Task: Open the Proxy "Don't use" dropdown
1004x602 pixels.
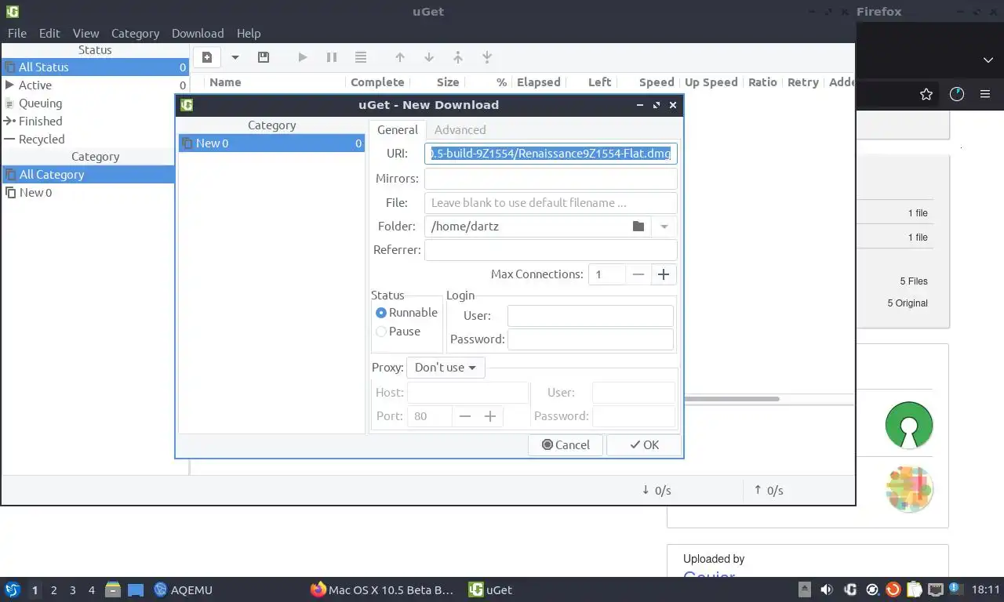Action: pyautogui.click(x=446, y=368)
